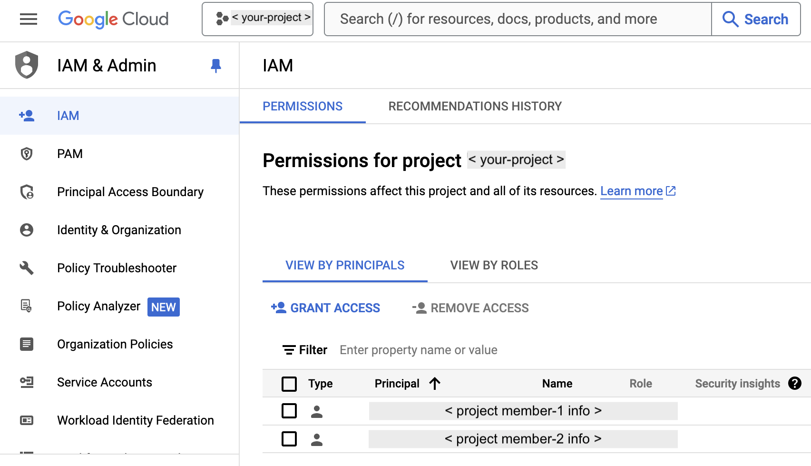Click the Organization Policies list icon
The width and height of the screenshot is (811, 466).
(27, 344)
